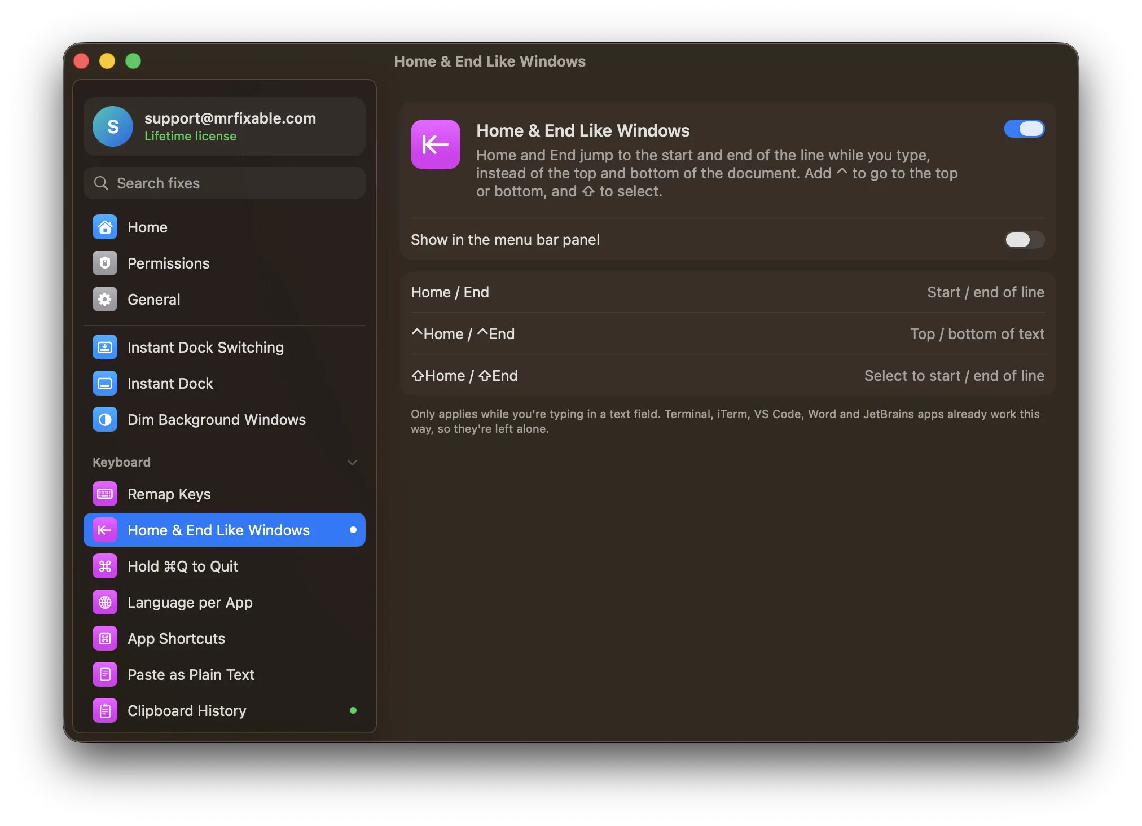Click the Home / End shortcut row
Screen dimensions: 1142x826
(727, 292)
